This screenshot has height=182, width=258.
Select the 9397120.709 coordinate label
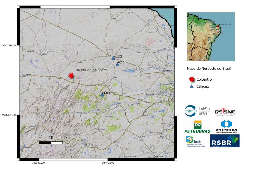tap(9, 46)
